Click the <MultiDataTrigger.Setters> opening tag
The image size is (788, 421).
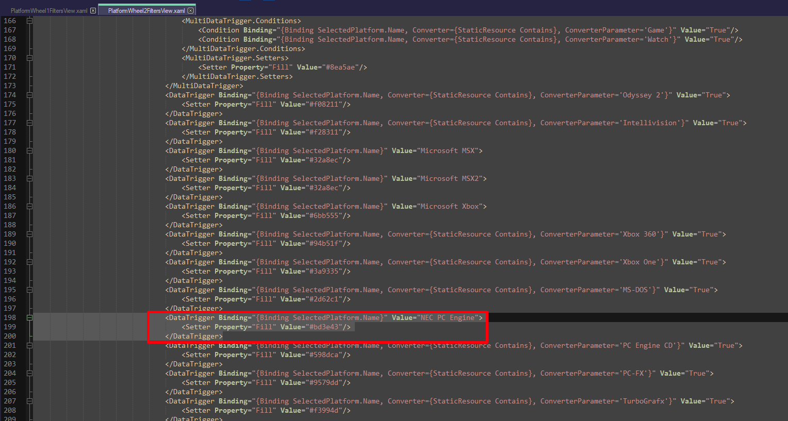tap(235, 58)
